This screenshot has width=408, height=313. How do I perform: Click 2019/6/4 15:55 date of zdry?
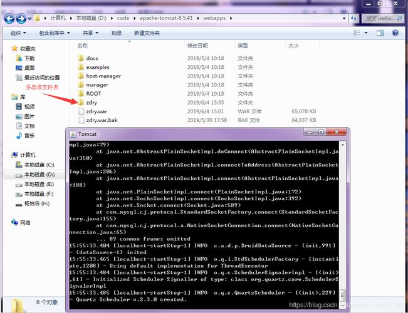pyautogui.click(x=206, y=103)
